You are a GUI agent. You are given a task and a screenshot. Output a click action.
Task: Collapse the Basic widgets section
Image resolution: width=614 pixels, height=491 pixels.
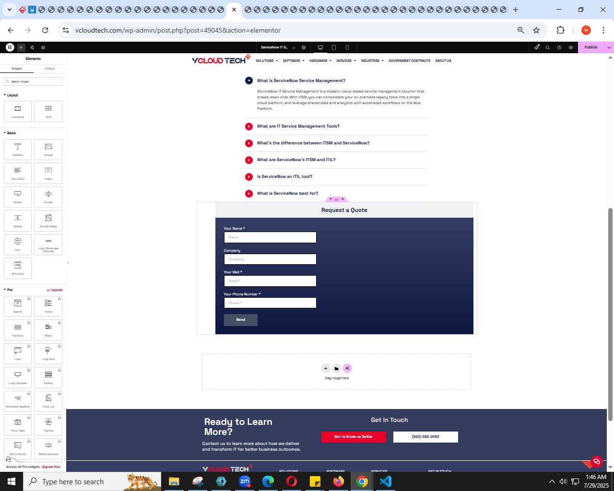click(x=10, y=133)
